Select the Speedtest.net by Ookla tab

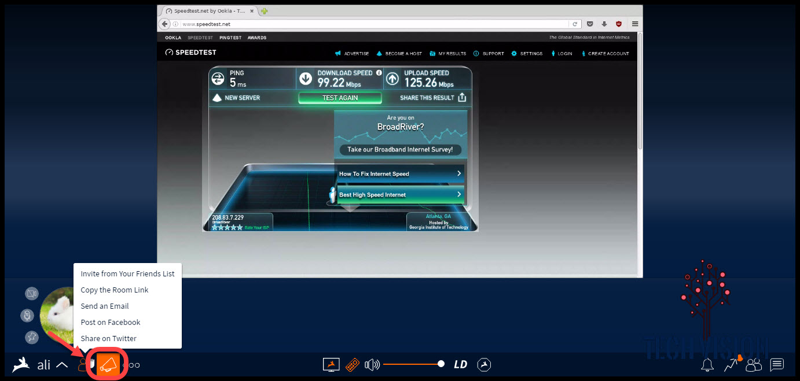(x=208, y=11)
